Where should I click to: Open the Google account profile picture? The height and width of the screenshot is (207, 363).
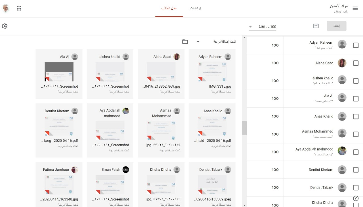point(6,9)
